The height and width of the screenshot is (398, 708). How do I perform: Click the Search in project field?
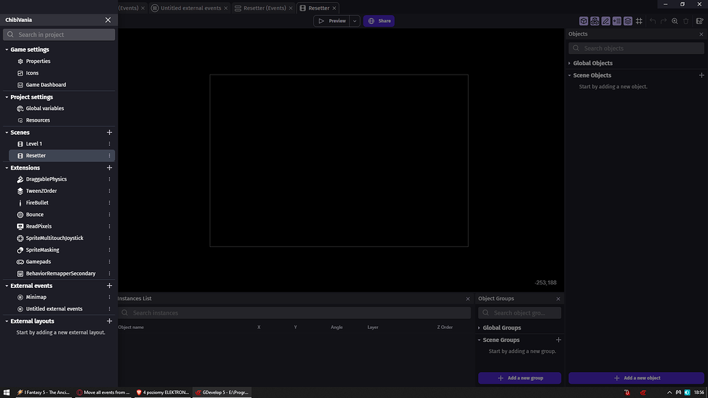(59, 35)
